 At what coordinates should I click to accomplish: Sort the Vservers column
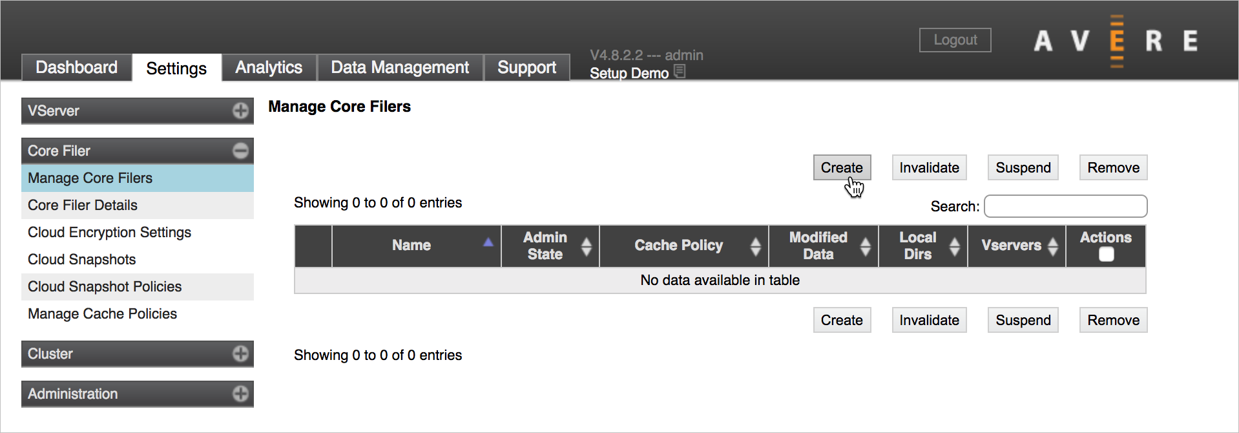tap(1052, 246)
